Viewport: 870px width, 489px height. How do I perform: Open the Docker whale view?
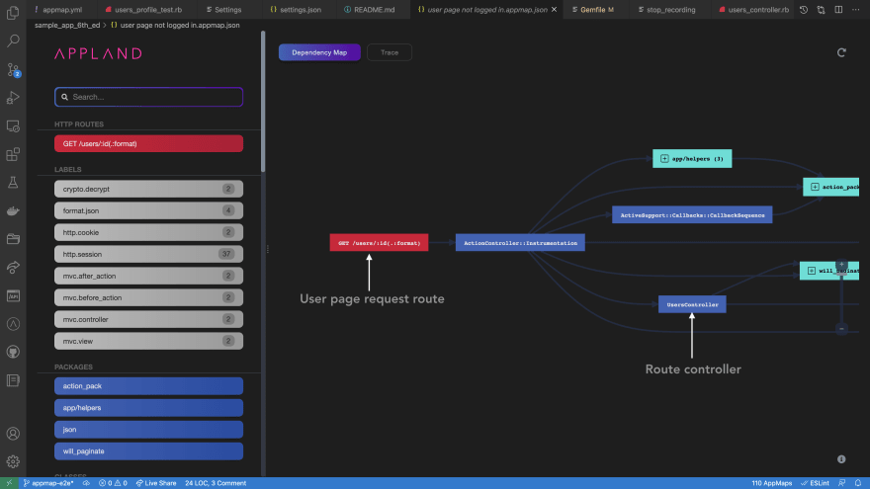point(13,210)
